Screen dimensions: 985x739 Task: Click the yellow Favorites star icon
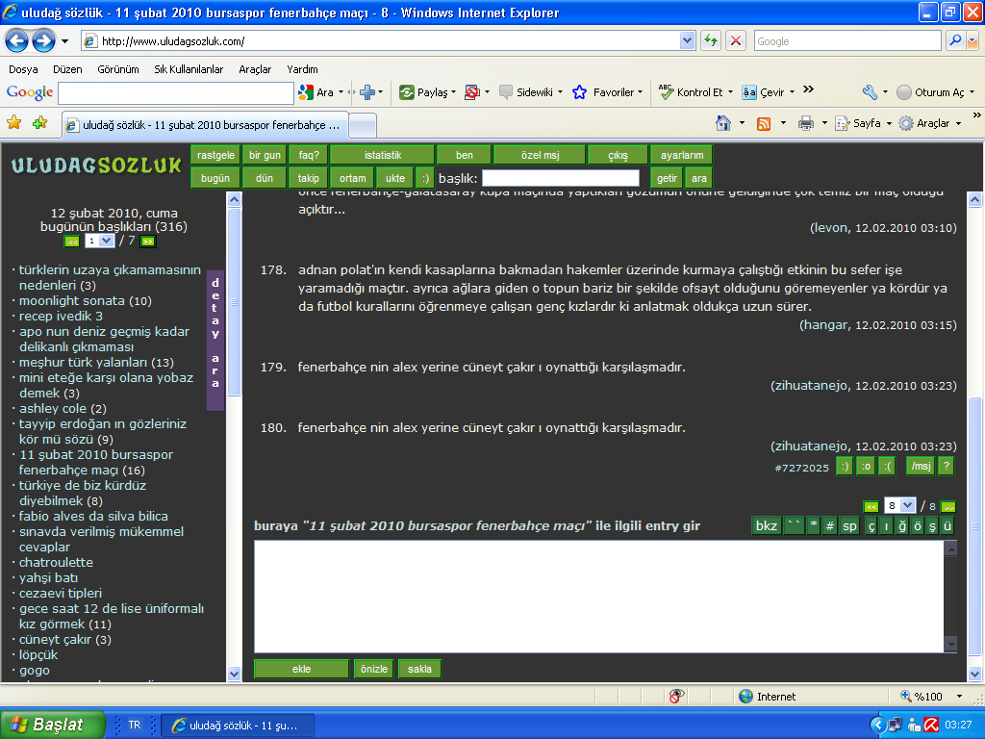(13, 122)
